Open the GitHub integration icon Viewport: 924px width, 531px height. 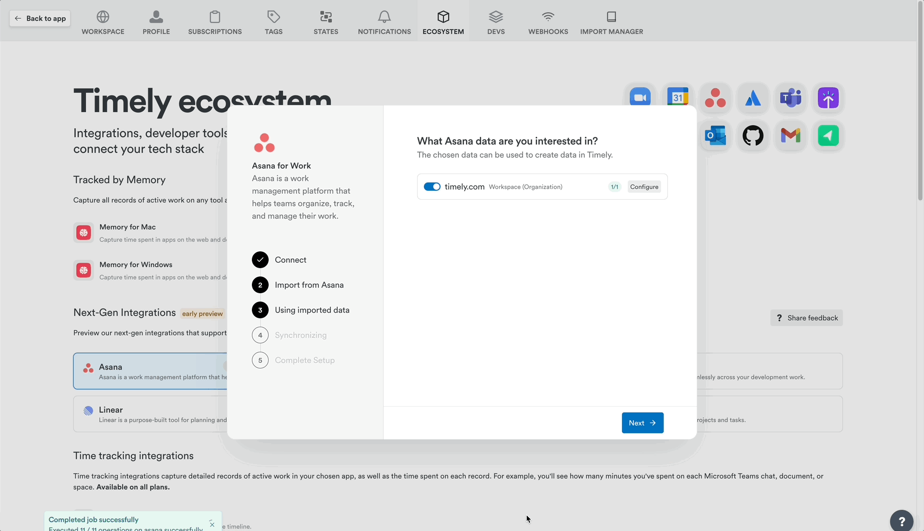tap(753, 136)
